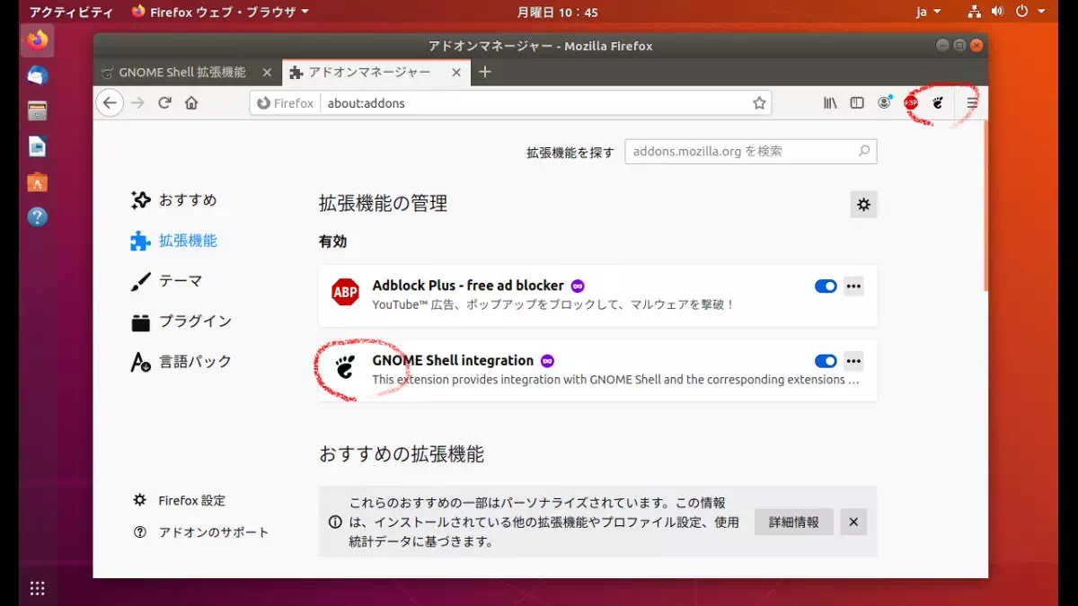Open a new tab with plus button
This screenshot has height=606, width=1078.
[485, 73]
